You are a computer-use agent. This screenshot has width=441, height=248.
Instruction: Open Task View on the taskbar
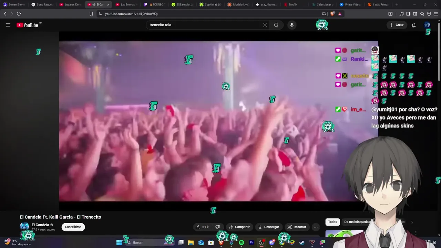pyautogui.click(x=181, y=242)
